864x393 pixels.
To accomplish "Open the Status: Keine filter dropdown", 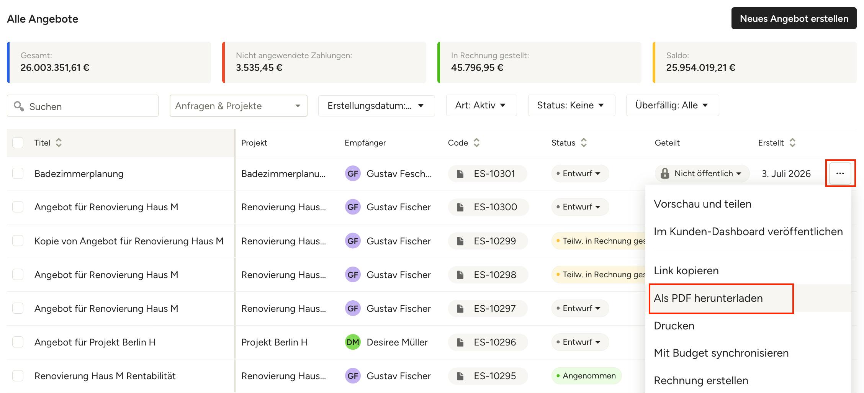I will (x=571, y=105).
